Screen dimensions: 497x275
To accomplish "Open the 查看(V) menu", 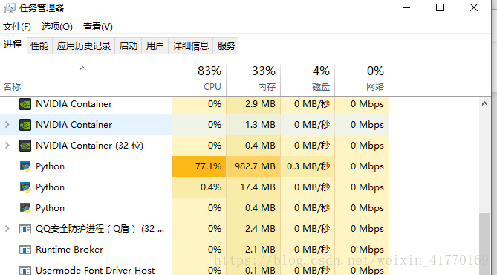I will [98, 27].
